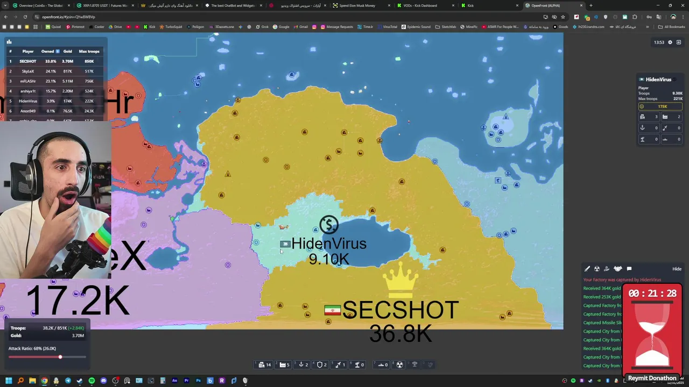The height and width of the screenshot is (387, 689).
Task: Click the dollar coin icon above HidenVirus
Action: pyautogui.click(x=329, y=225)
